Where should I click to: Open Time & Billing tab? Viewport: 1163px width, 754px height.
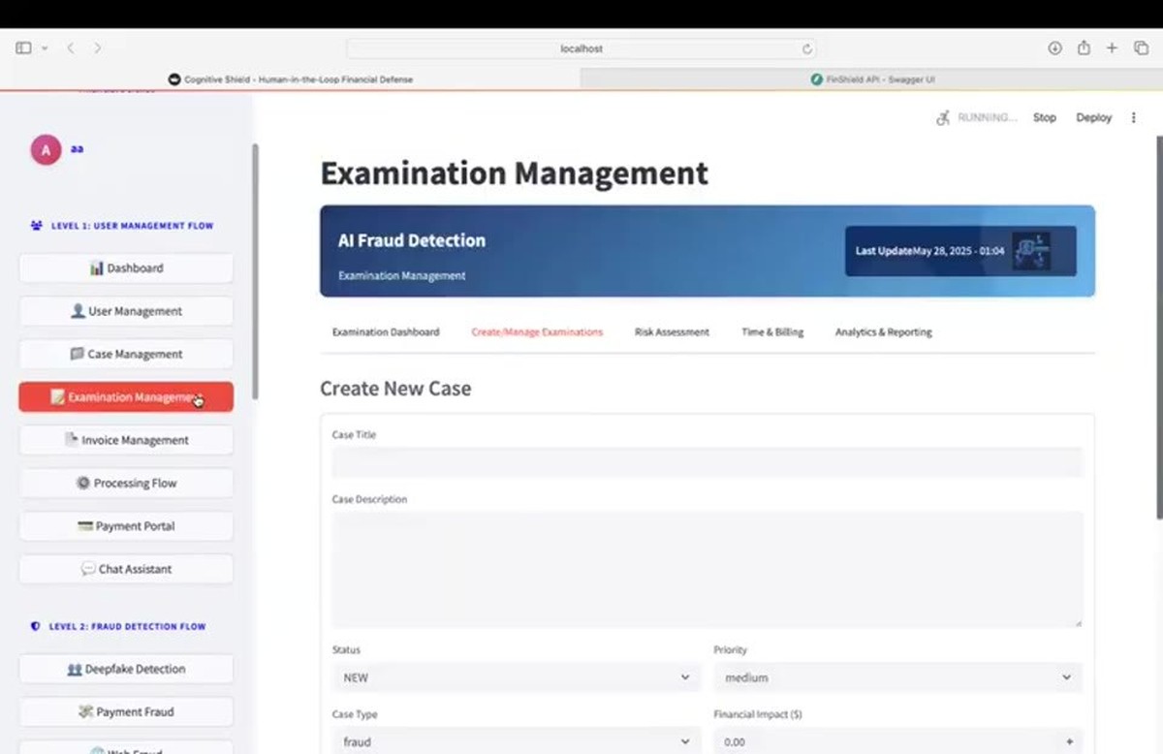pos(772,331)
